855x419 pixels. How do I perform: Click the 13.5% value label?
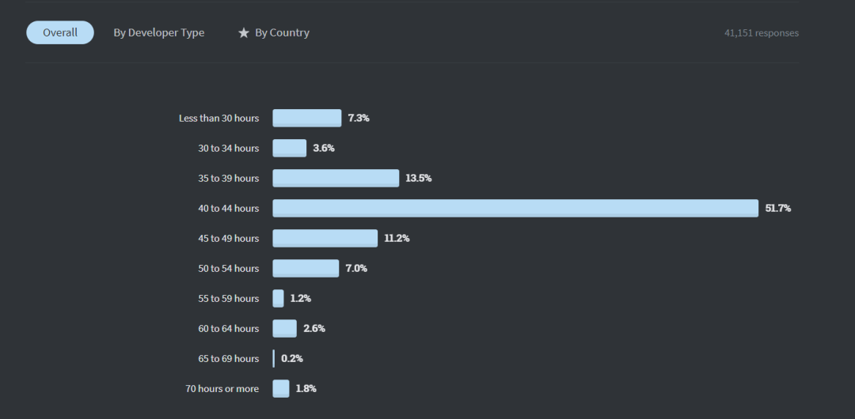pos(418,178)
